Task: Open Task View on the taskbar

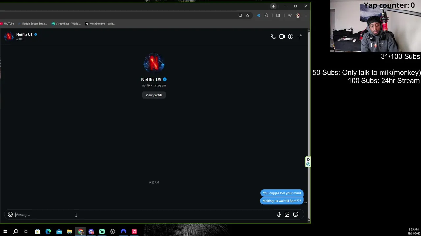Action: pos(26,232)
